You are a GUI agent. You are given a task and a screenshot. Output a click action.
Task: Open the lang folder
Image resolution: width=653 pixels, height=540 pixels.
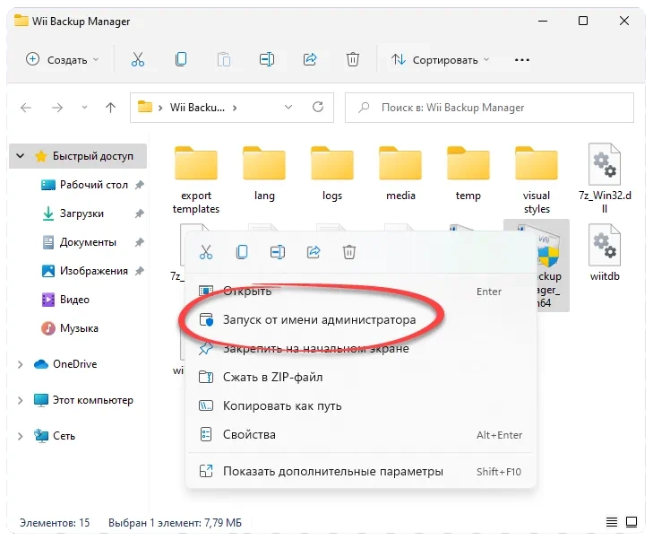(x=264, y=173)
